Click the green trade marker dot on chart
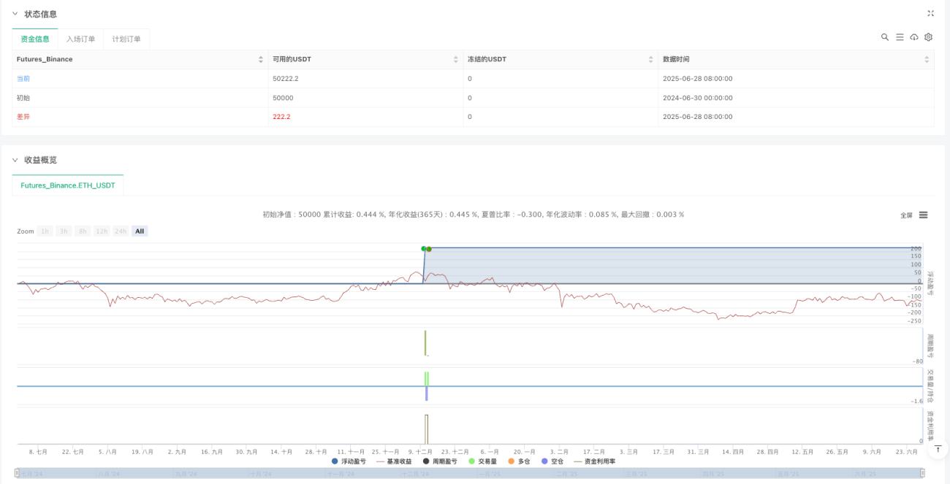 pos(424,249)
